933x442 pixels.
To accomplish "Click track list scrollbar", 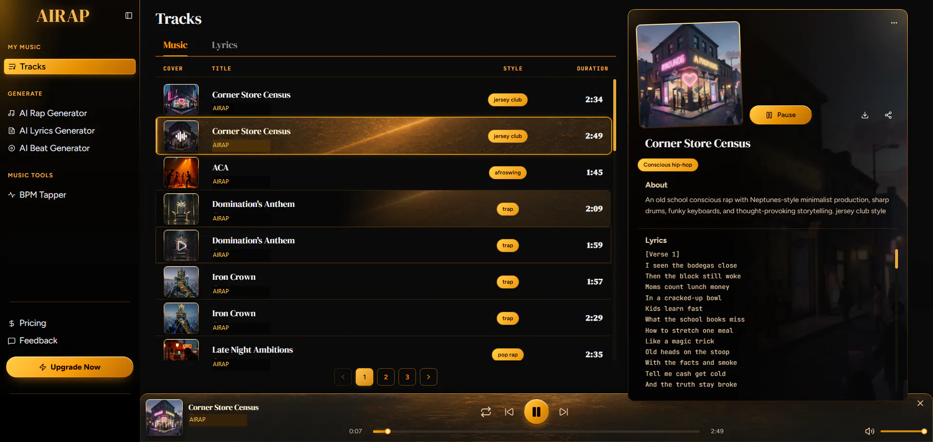I will point(615,115).
